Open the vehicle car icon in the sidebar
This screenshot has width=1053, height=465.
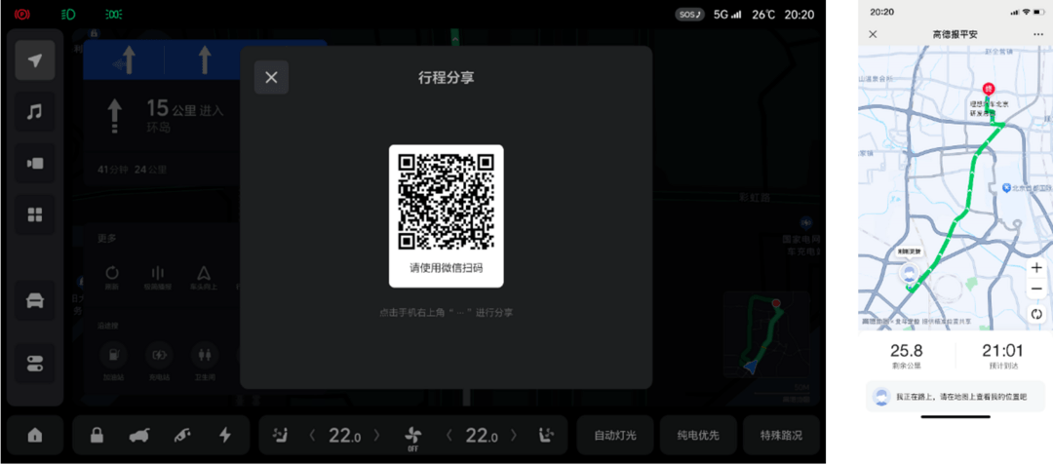[35, 300]
